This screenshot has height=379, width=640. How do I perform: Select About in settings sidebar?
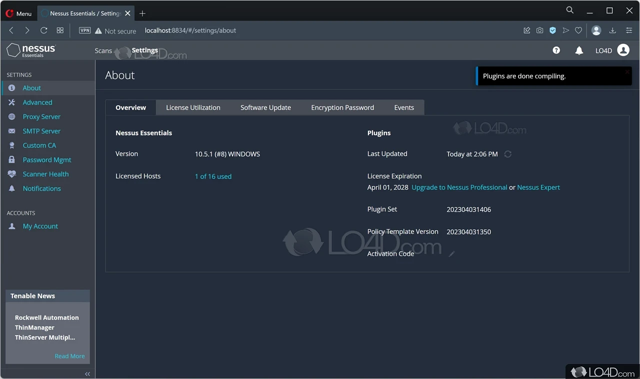[32, 88]
